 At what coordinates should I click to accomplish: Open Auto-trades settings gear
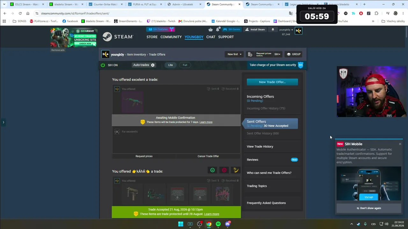point(153,65)
